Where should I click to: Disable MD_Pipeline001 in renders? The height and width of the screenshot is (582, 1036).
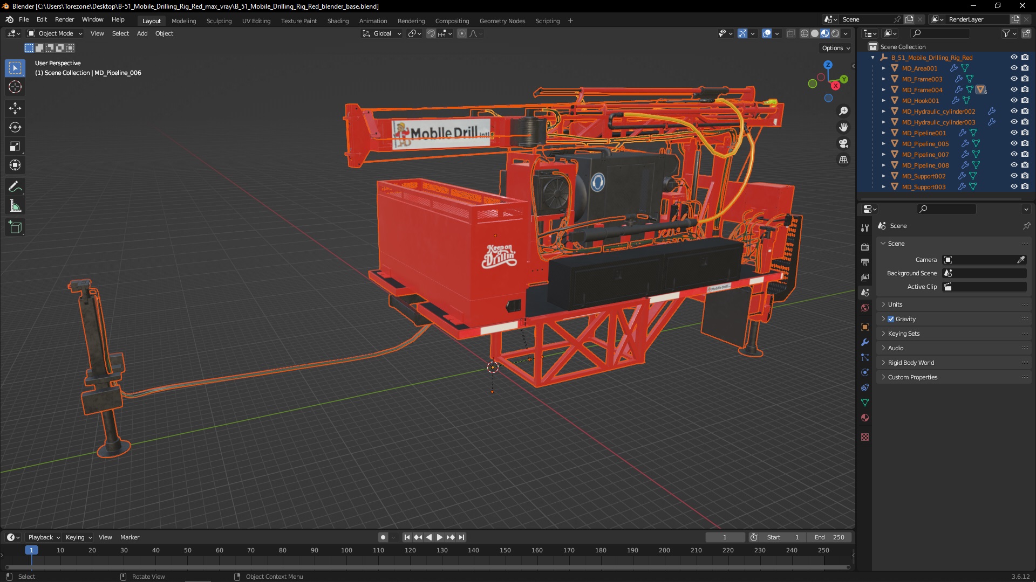point(1025,133)
